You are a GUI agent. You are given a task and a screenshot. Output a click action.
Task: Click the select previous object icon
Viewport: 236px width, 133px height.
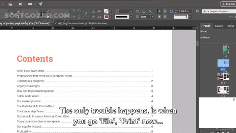[x=99, y=11]
